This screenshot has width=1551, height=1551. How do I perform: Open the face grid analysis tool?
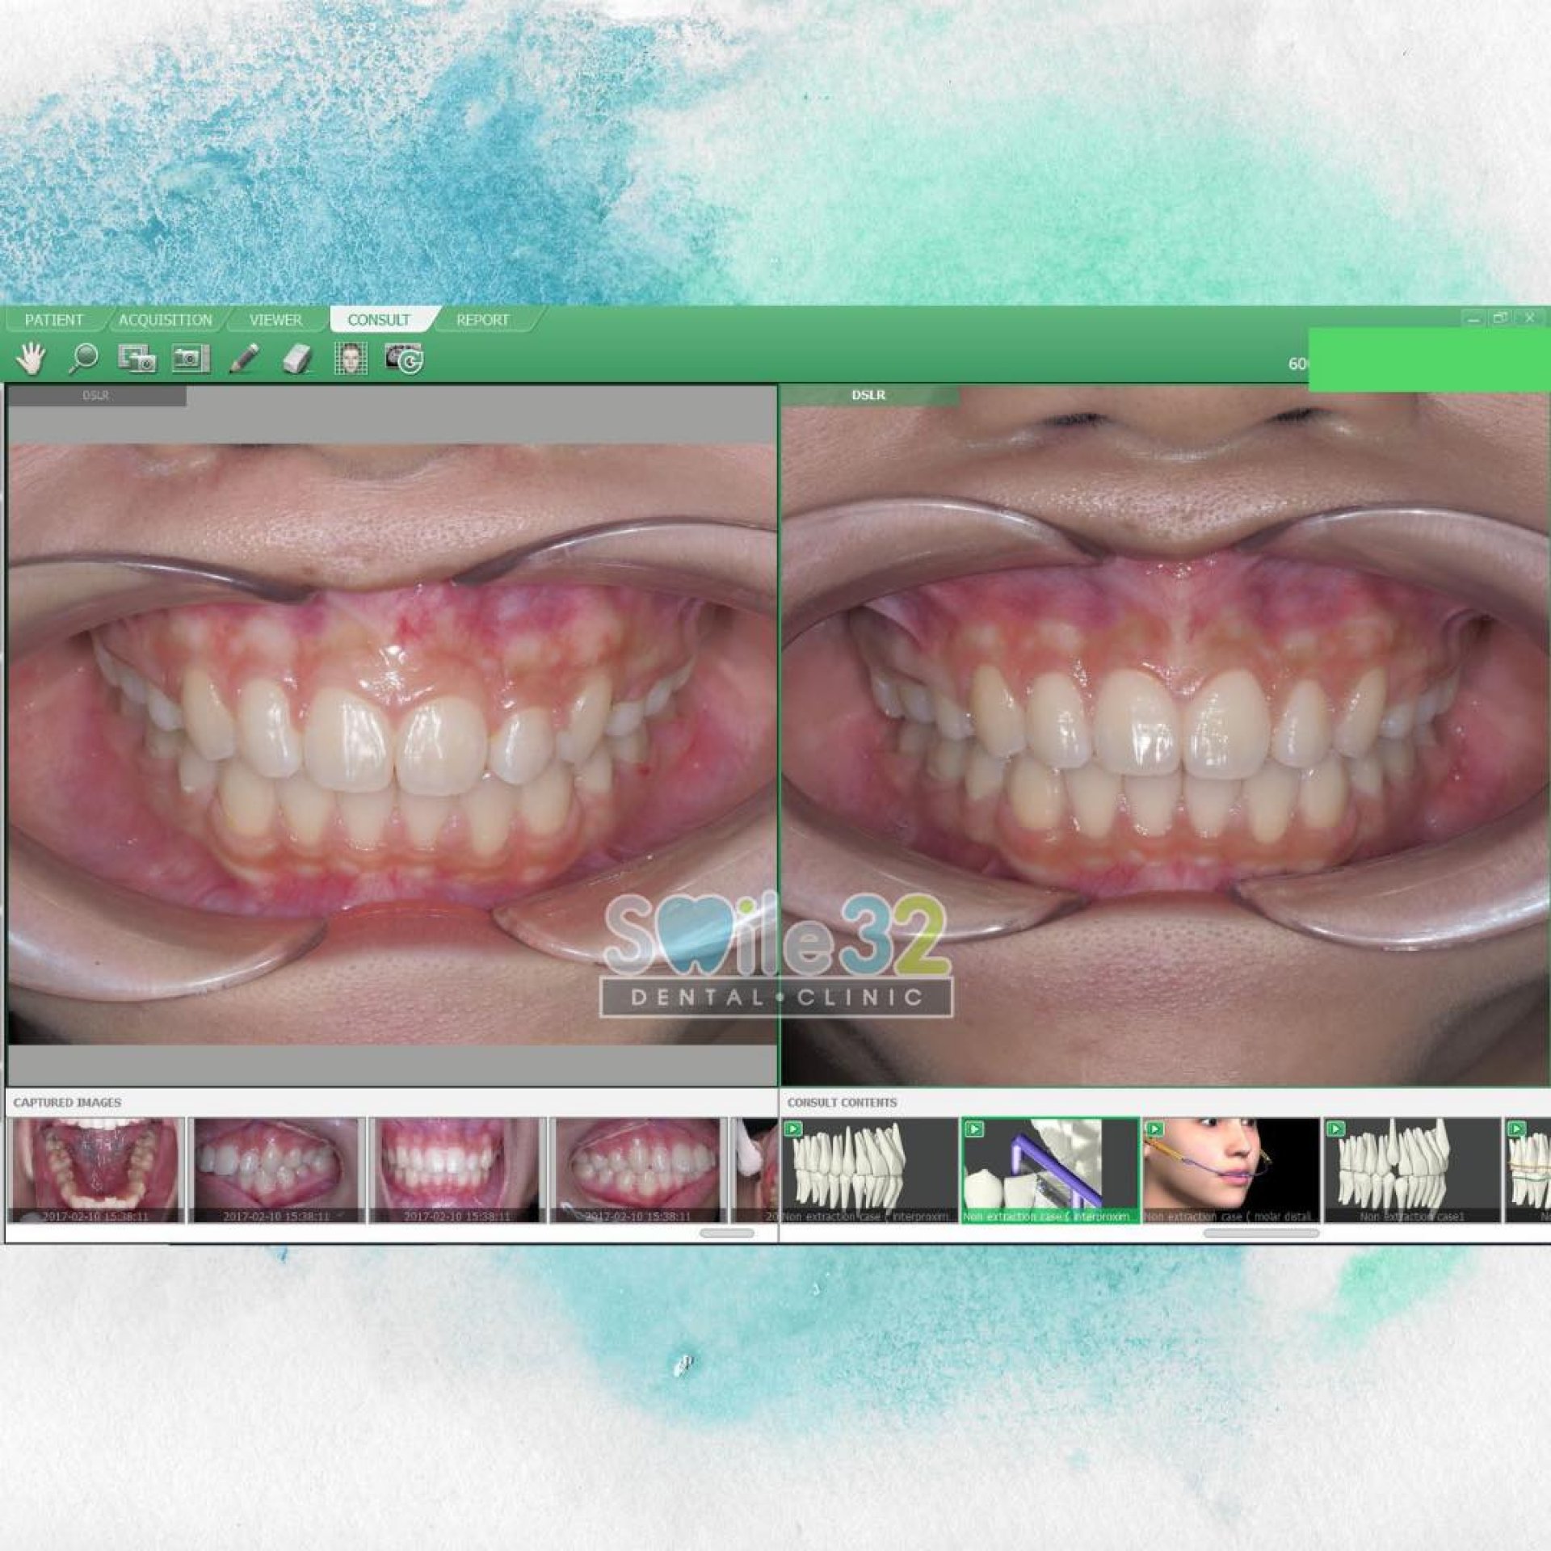pyautogui.click(x=351, y=358)
